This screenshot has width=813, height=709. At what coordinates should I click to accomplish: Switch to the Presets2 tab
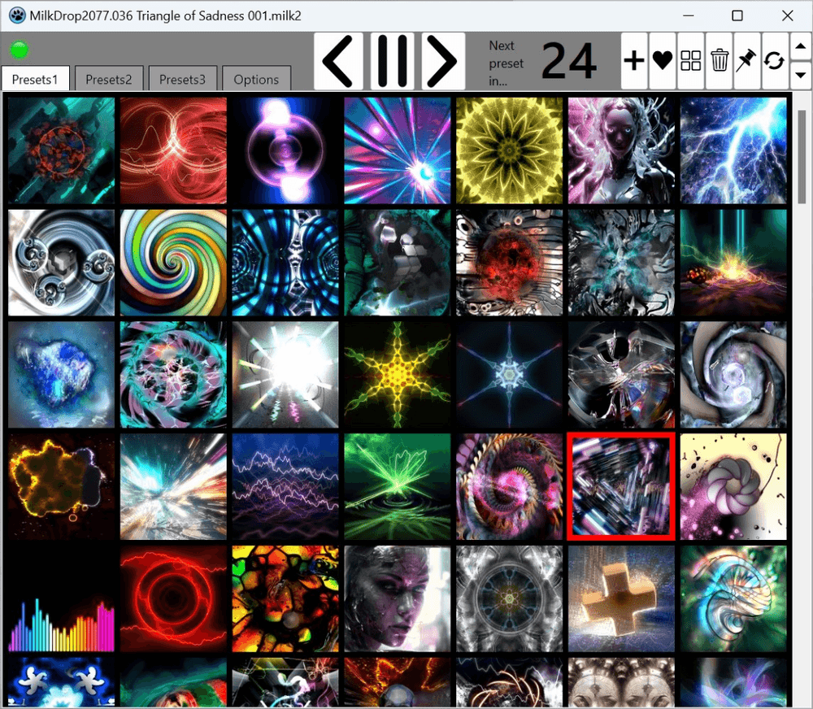[109, 79]
